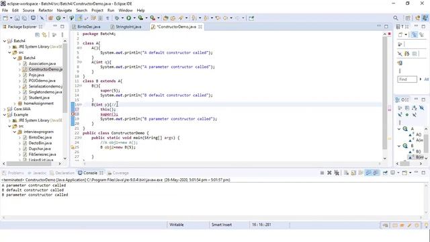Image resolution: width=430 pixels, height=242 pixels.
Task: Switch to the Java perspective icon
Action: 425,18
